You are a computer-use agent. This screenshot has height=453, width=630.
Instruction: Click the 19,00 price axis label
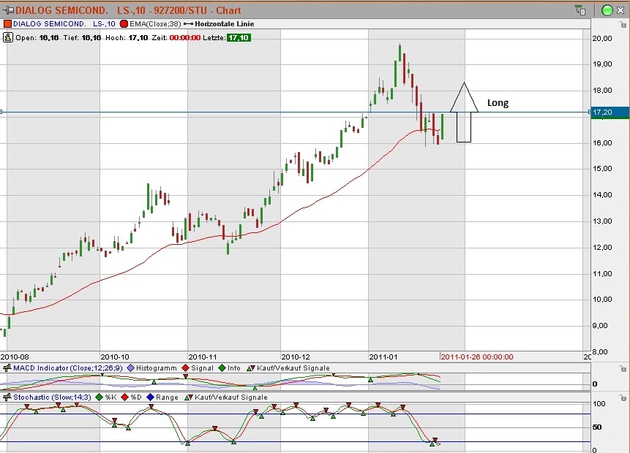pos(602,64)
